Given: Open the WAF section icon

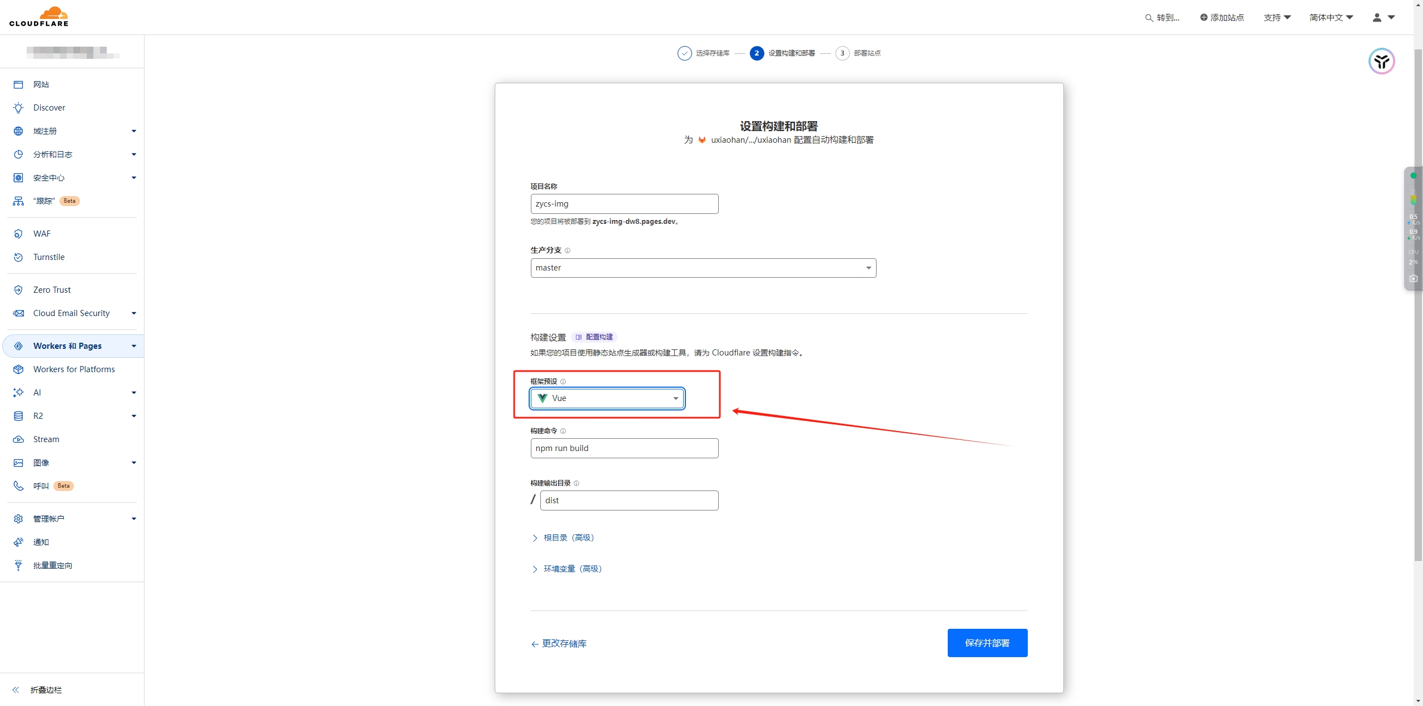Looking at the screenshot, I should (x=18, y=234).
